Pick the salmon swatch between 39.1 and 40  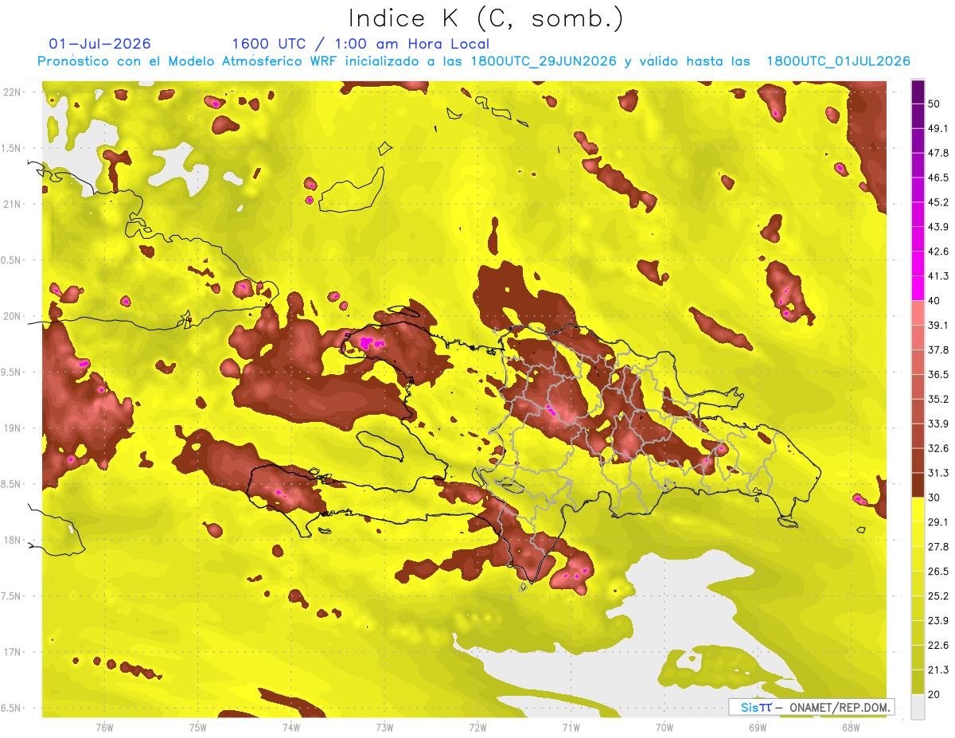(918, 313)
